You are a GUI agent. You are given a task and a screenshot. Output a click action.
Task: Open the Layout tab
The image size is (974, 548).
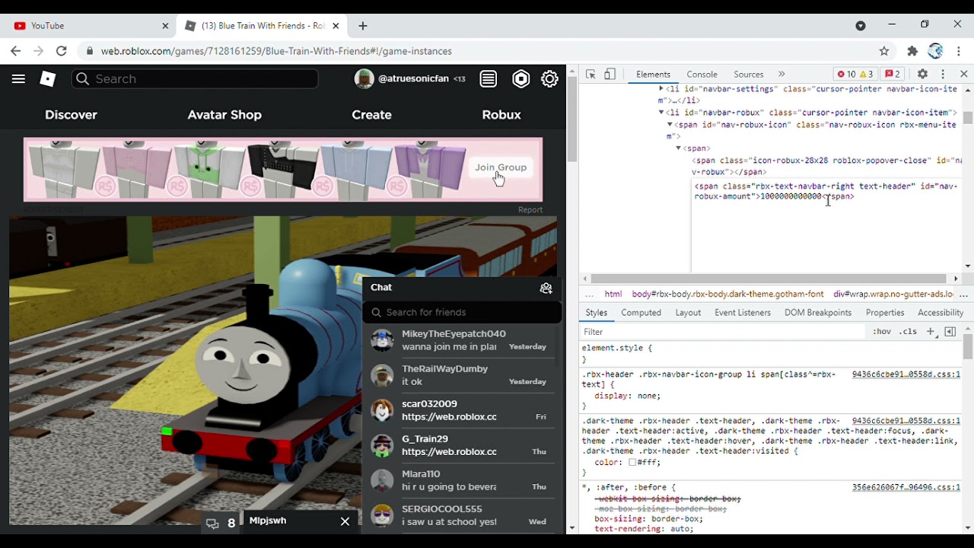point(688,313)
